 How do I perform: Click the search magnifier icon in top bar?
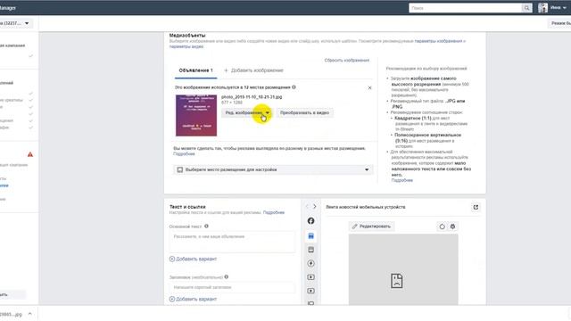click(x=526, y=8)
